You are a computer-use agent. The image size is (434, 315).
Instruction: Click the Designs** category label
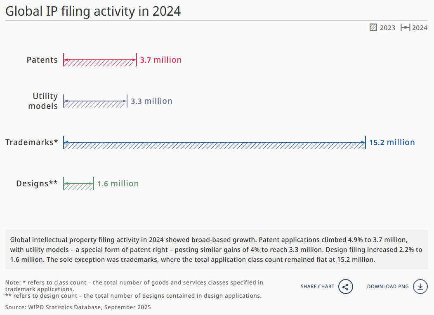coord(37,183)
